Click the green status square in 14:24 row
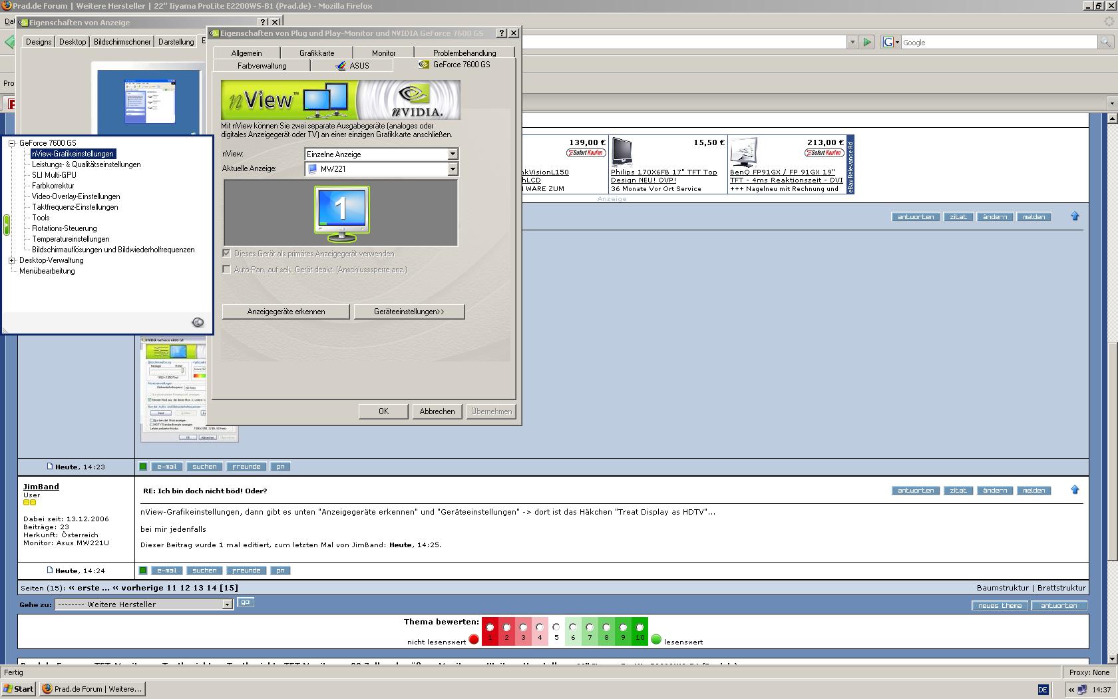 (x=143, y=571)
